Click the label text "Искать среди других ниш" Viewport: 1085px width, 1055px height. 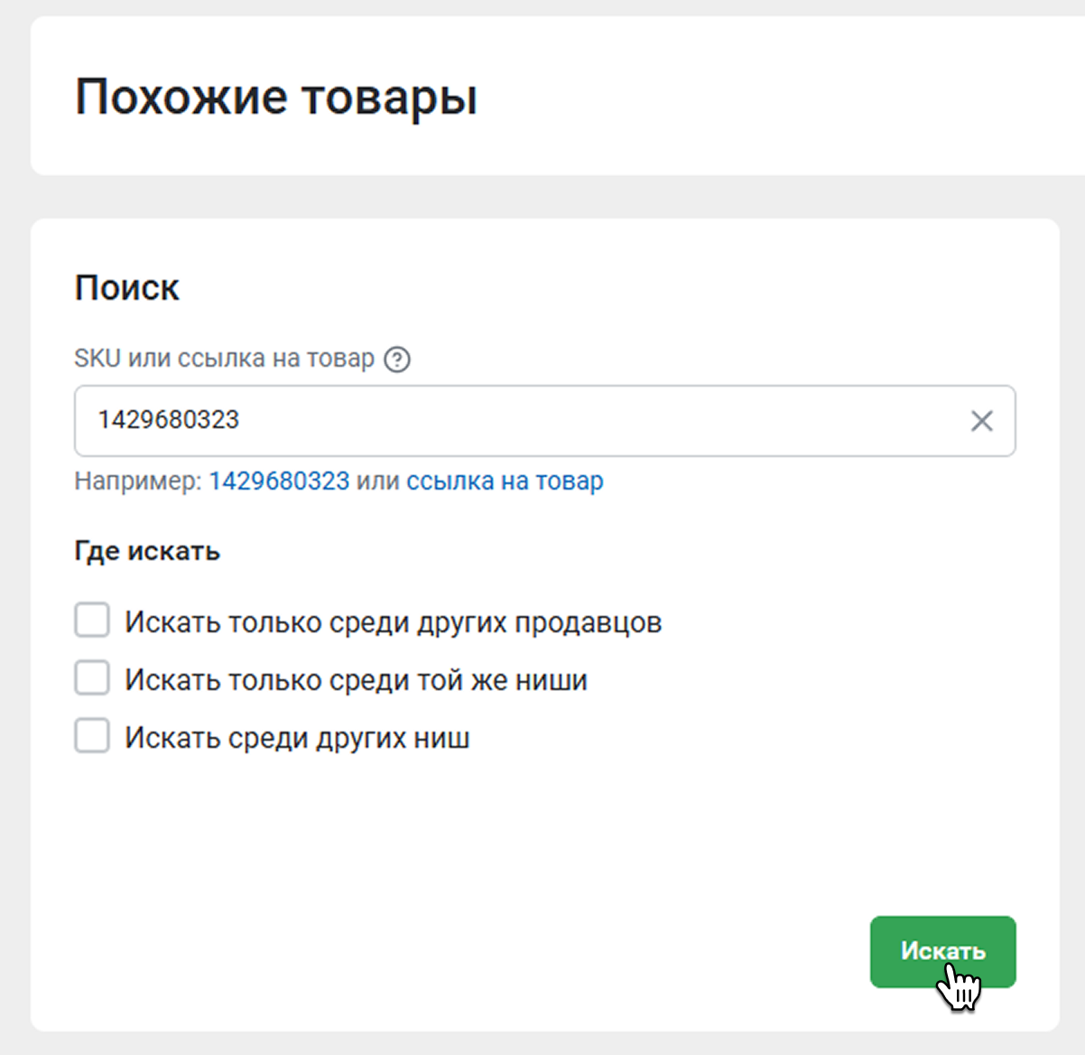pyautogui.click(x=297, y=738)
